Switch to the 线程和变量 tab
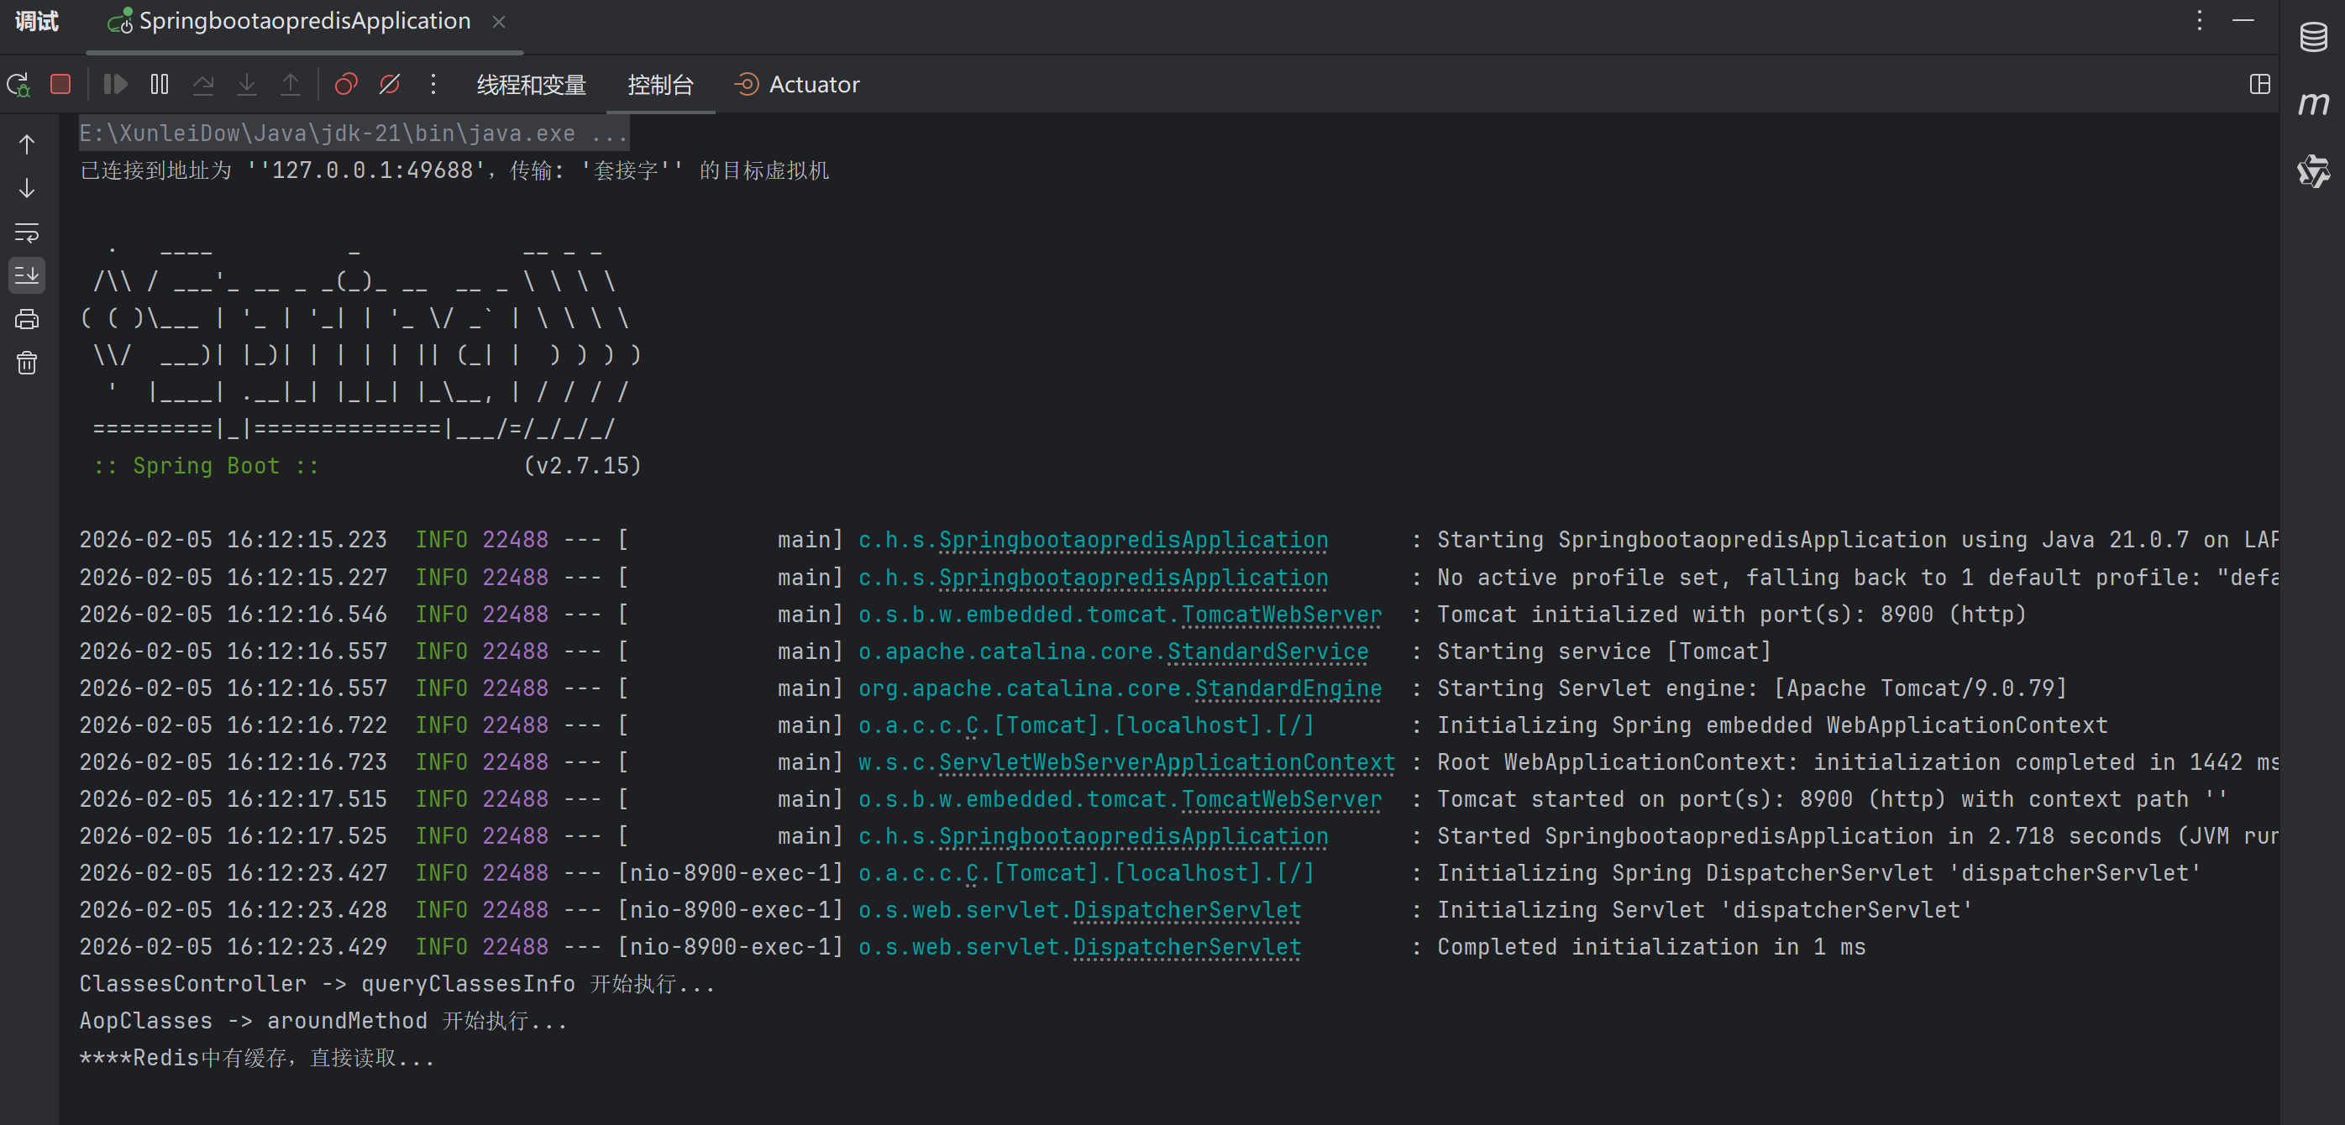Screen dimensions: 2345x1125 coord(532,85)
